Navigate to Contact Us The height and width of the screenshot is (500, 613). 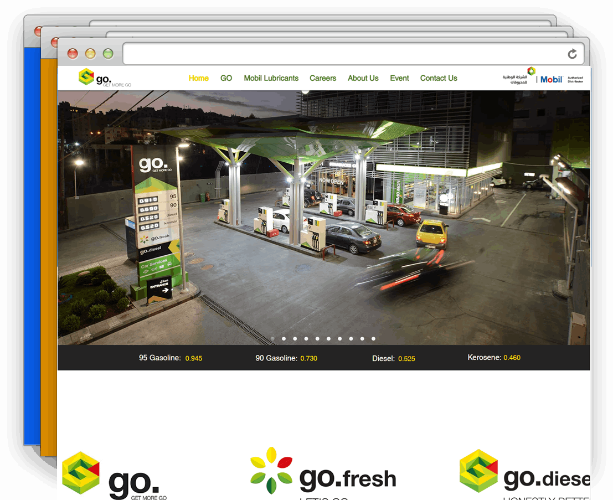(x=438, y=78)
